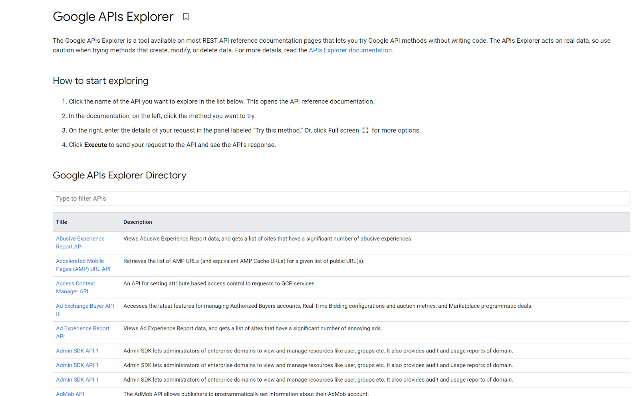Select the Google APIs Explorer heading
Image resolution: width=639 pixels, height=396 pixels.
coord(113,17)
